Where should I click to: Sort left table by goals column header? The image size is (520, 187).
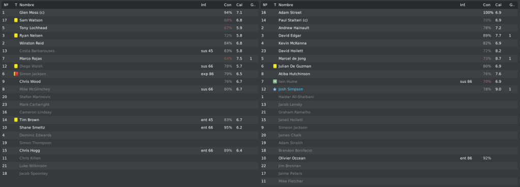(x=253, y=5)
